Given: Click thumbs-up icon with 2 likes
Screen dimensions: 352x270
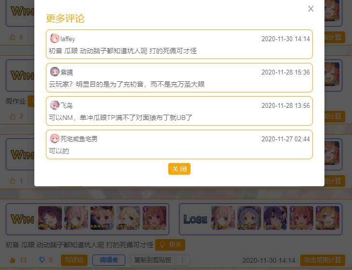Looking at the screenshot, I should [13, 116].
